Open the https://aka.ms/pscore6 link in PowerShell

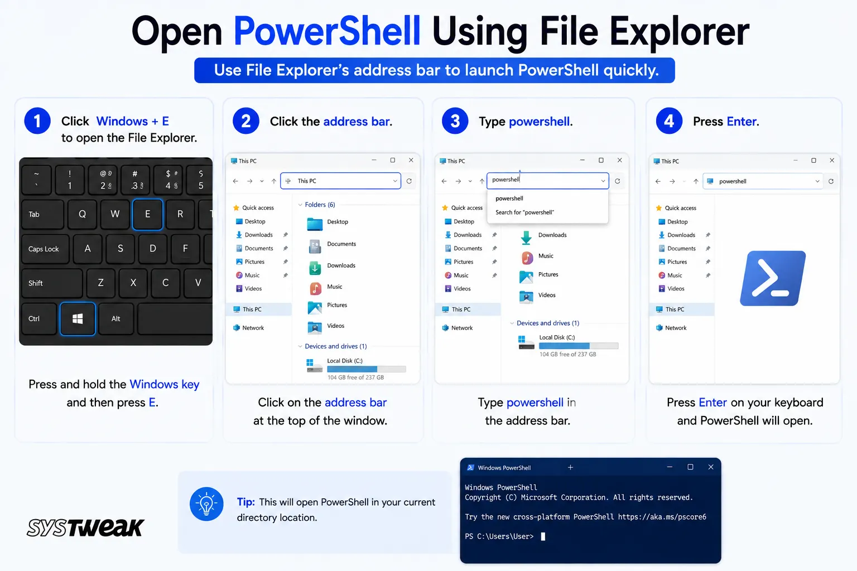pos(662,517)
